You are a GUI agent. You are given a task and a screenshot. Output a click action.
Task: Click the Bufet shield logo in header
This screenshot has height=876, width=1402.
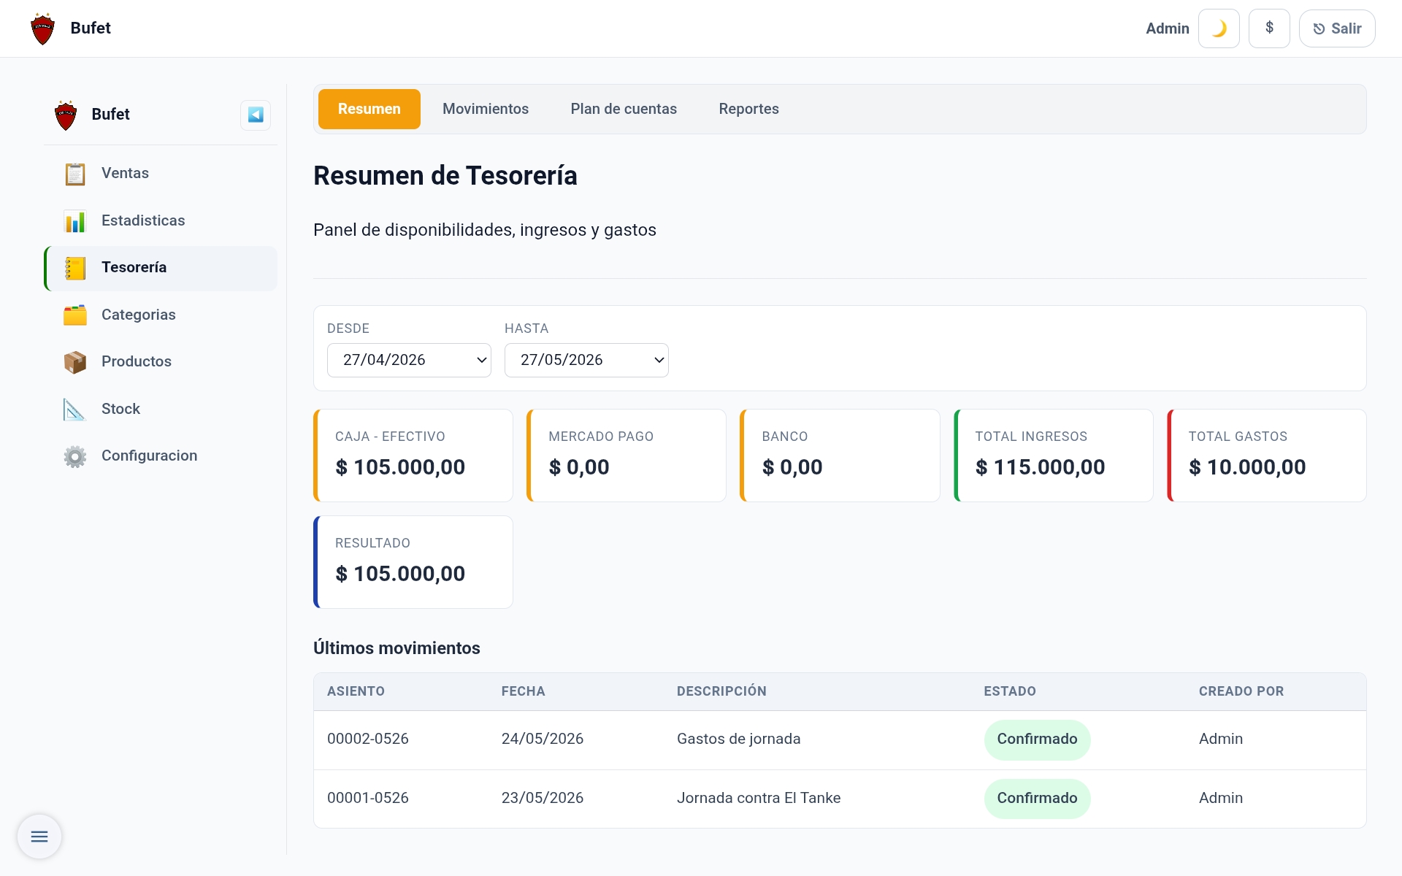[x=43, y=28]
